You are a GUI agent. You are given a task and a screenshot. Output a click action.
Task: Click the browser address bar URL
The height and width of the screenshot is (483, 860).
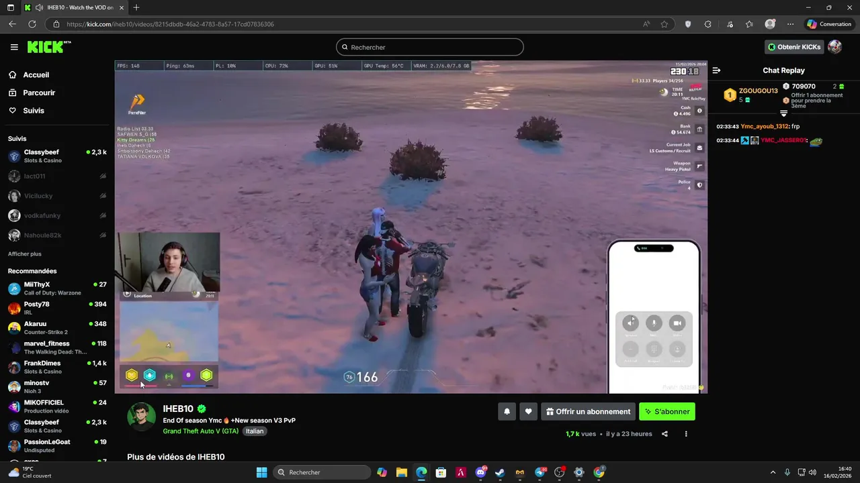coord(170,24)
